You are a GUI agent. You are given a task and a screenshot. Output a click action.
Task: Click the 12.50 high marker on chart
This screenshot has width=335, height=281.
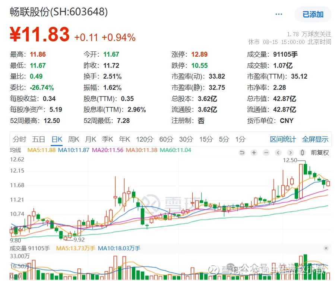point(290,160)
